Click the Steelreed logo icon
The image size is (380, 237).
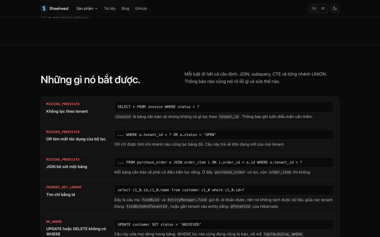click(x=44, y=9)
